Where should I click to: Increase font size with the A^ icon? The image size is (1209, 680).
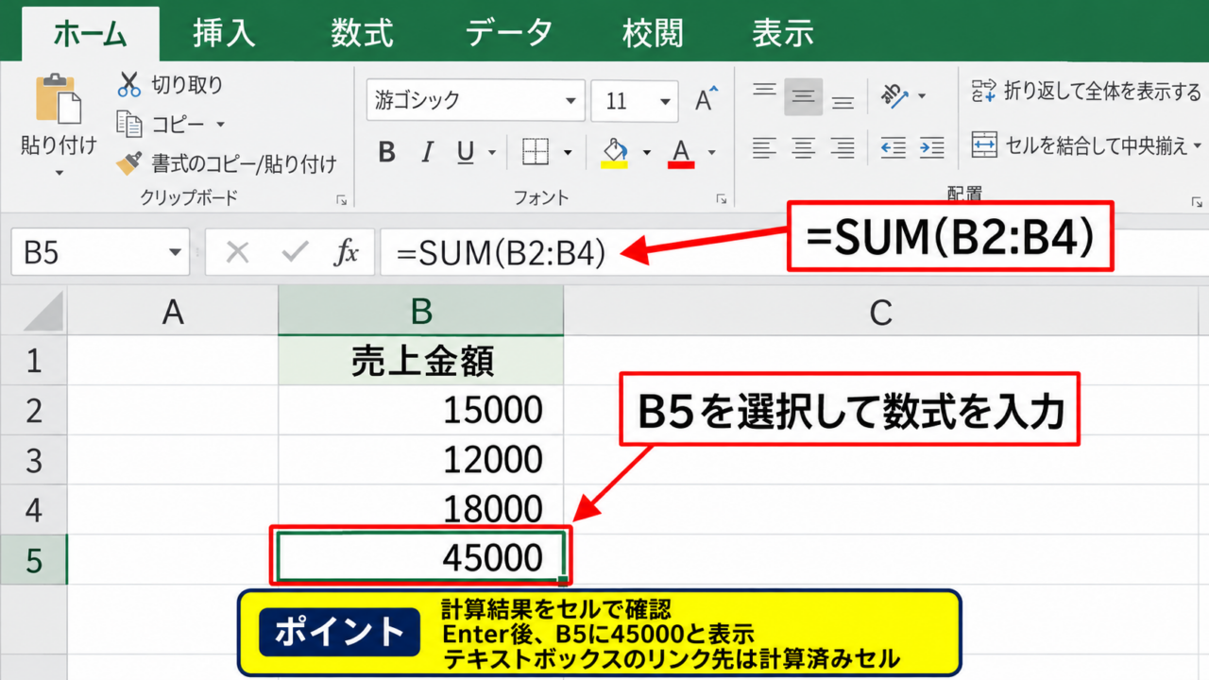[x=706, y=99]
